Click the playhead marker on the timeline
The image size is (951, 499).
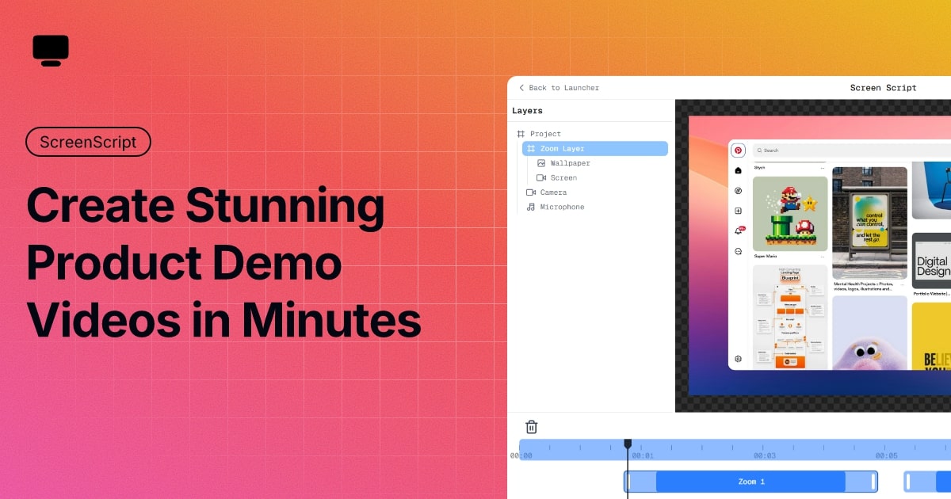628,444
